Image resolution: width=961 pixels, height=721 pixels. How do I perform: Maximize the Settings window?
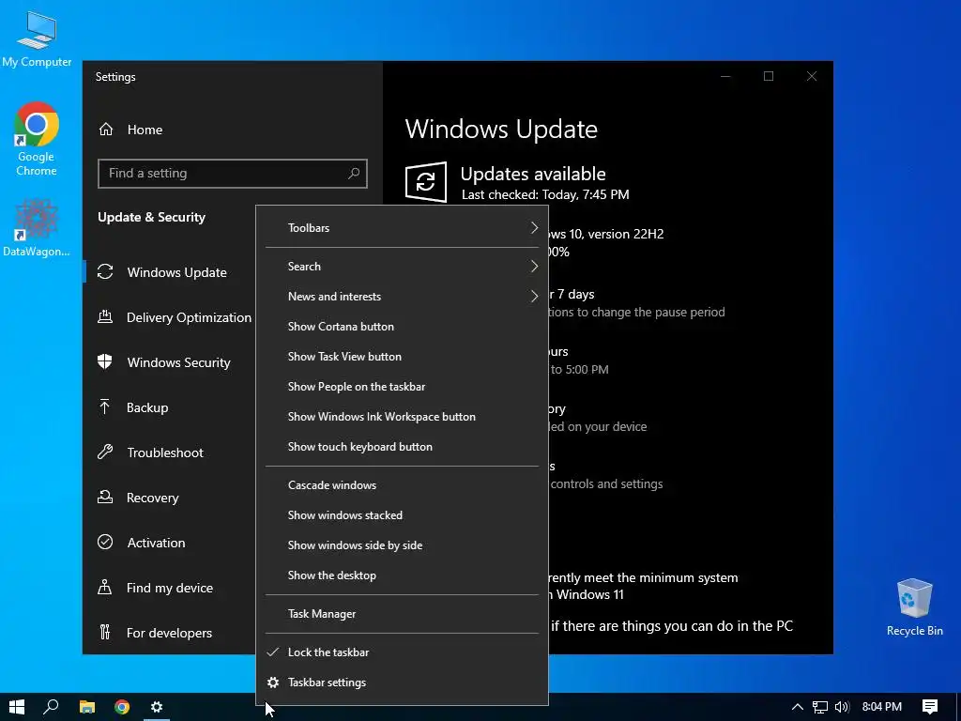click(769, 76)
